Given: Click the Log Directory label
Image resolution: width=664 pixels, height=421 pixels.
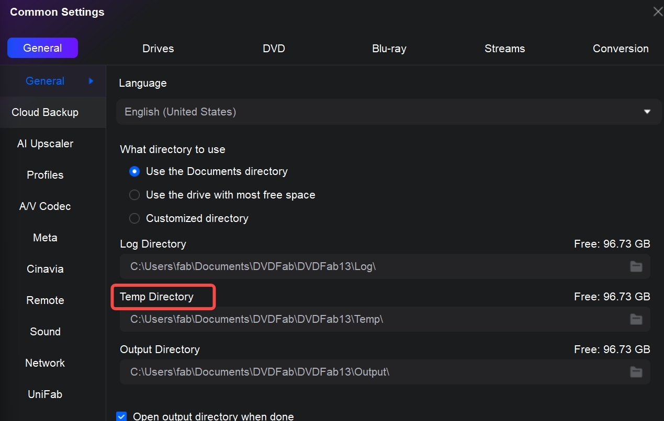Looking at the screenshot, I should [x=153, y=244].
